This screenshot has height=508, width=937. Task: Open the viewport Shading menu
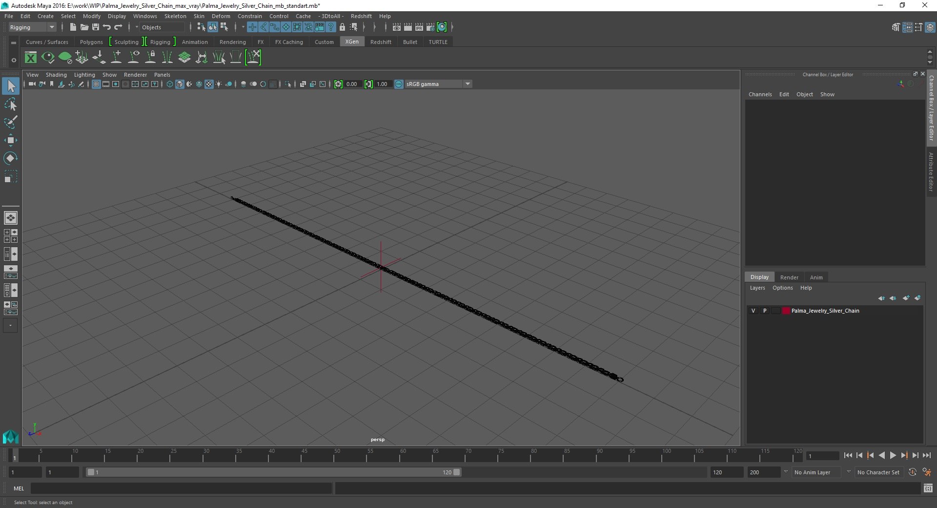pos(56,75)
